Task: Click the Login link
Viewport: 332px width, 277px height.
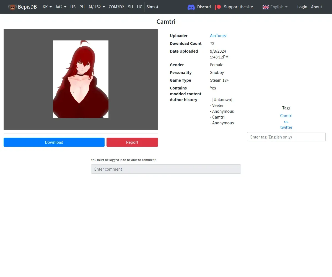Action: click(x=302, y=7)
